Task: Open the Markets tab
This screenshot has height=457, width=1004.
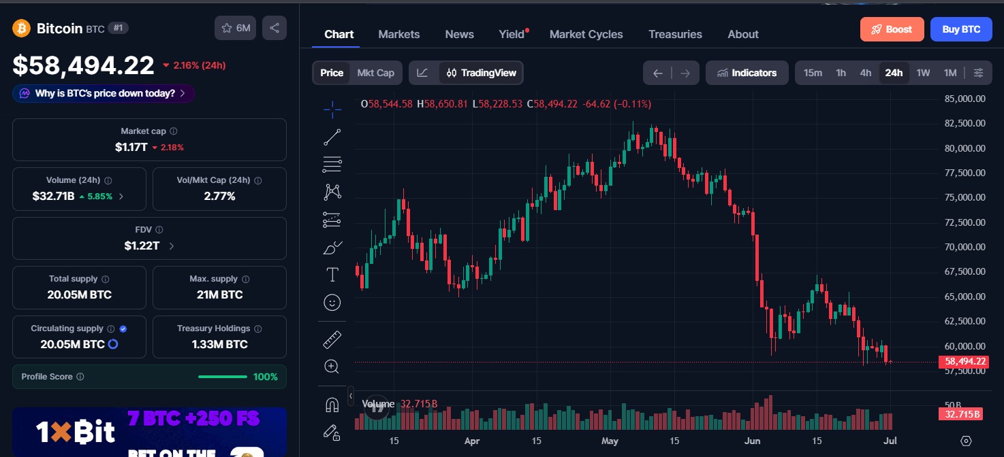Action: [399, 34]
